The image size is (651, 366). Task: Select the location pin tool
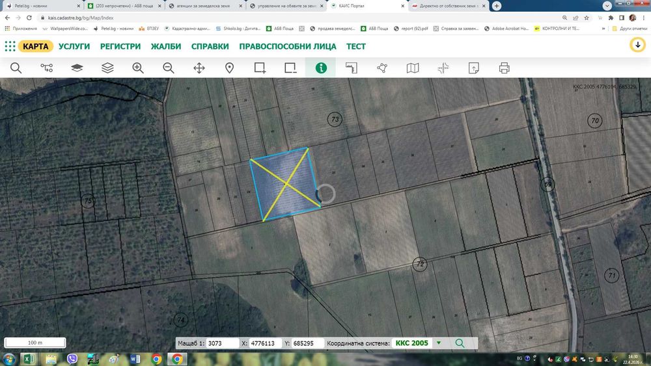point(230,68)
